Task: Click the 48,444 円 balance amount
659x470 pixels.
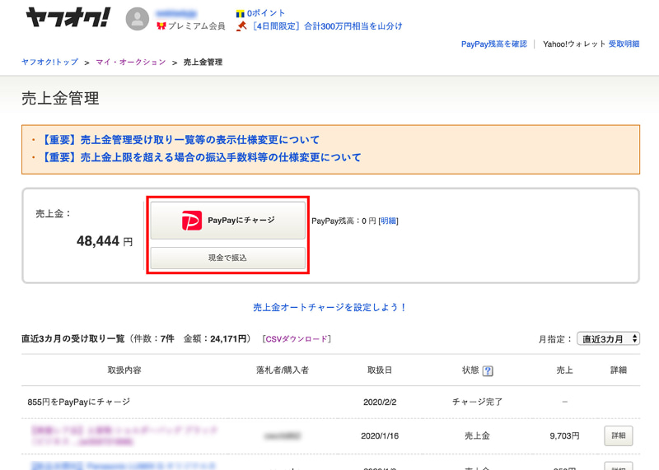Action: click(x=105, y=241)
